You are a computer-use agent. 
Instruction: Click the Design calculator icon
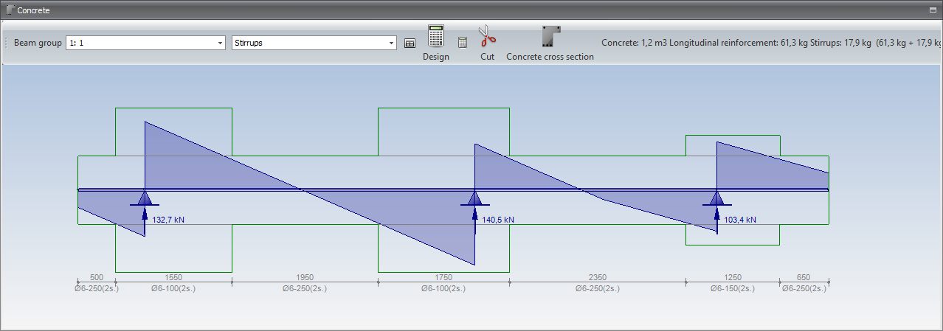tap(436, 36)
